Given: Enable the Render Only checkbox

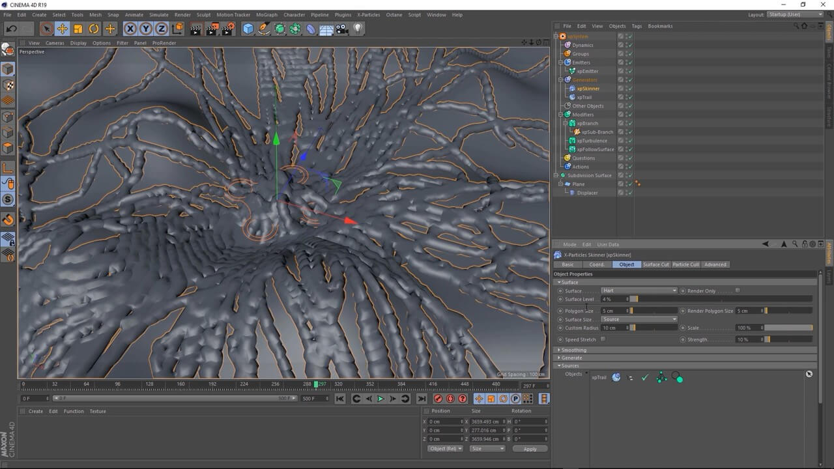Looking at the screenshot, I should click(x=738, y=291).
